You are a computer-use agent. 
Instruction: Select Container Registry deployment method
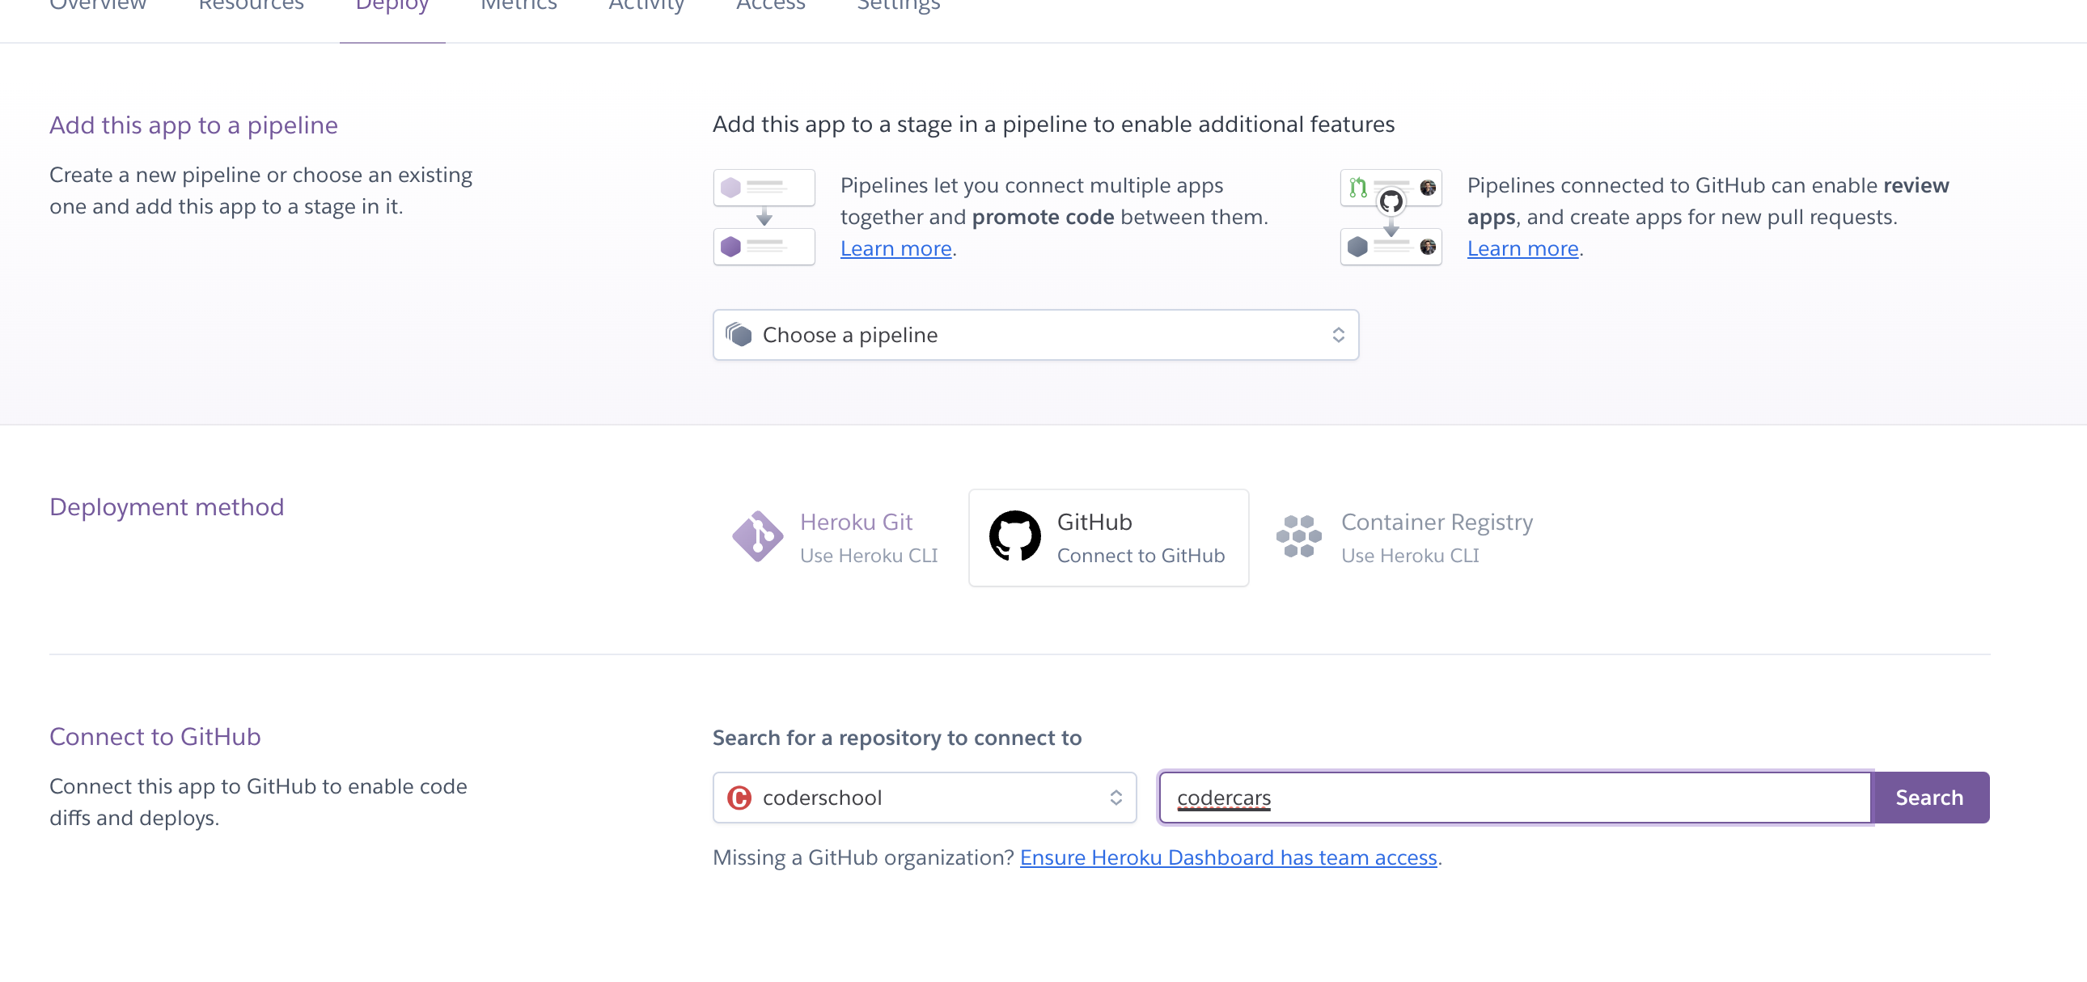tap(1405, 537)
